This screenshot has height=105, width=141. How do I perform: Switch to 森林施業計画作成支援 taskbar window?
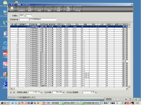[91, 103]
